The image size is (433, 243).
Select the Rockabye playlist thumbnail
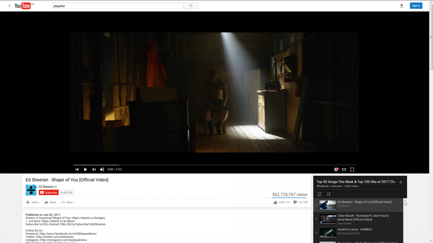(x=328, y=219)
